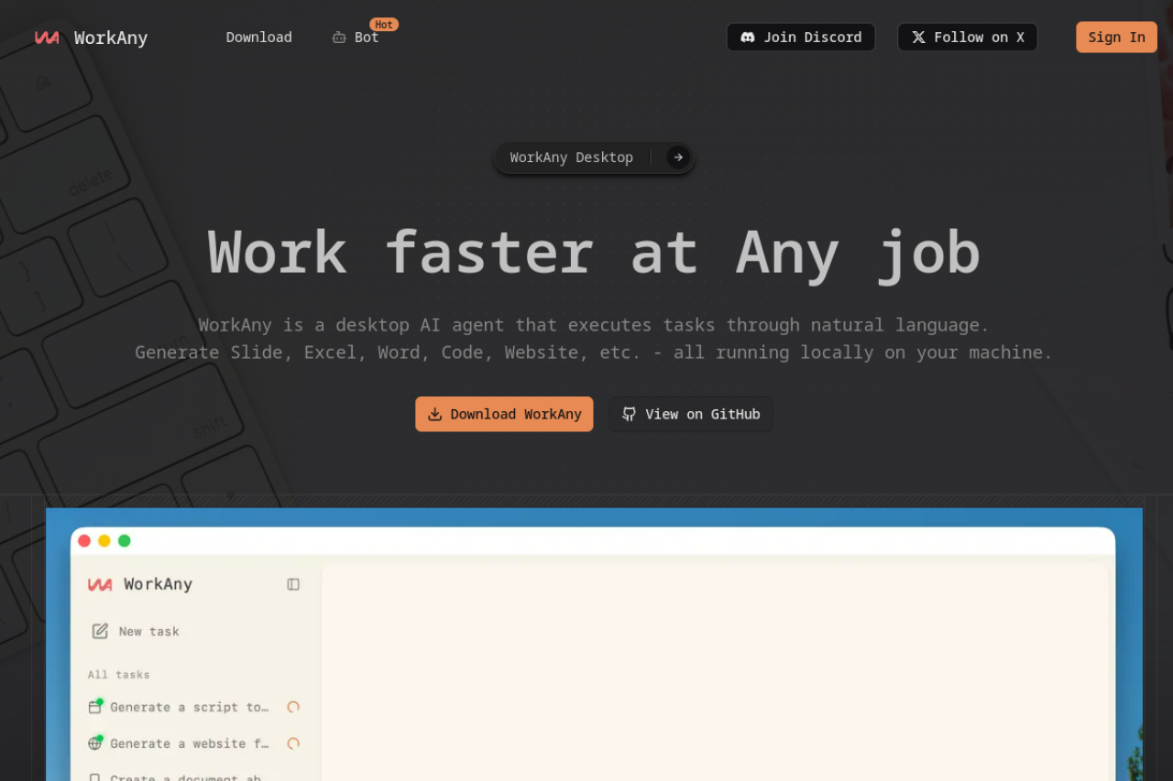The image size is (1173, 781).
Task: Open the Download nav item
Action: click(x=259, y=38)
